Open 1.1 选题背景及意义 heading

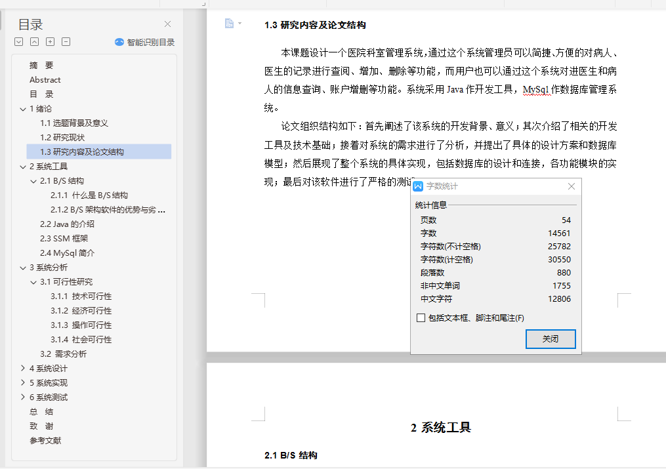(x=74, y=123)
